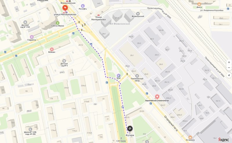Click the Гладиатор purple icon
Viewport: 232px width, 143px height.
32,37
